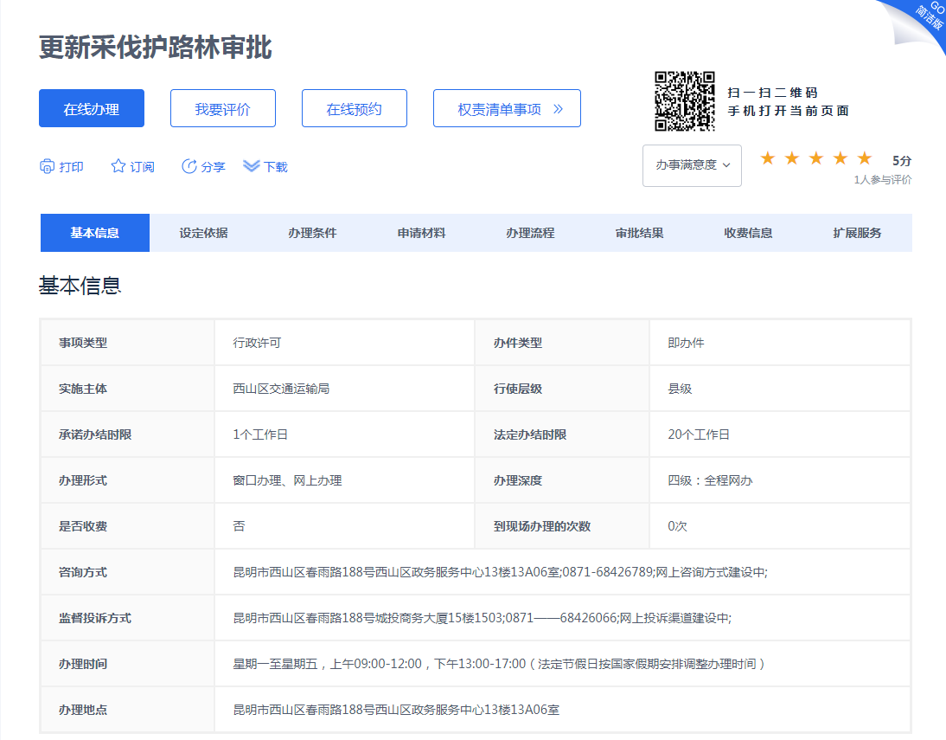Click the page title 更新采伐护路林审批
This screenshot has width=946, height=740.
pos(156,47)
